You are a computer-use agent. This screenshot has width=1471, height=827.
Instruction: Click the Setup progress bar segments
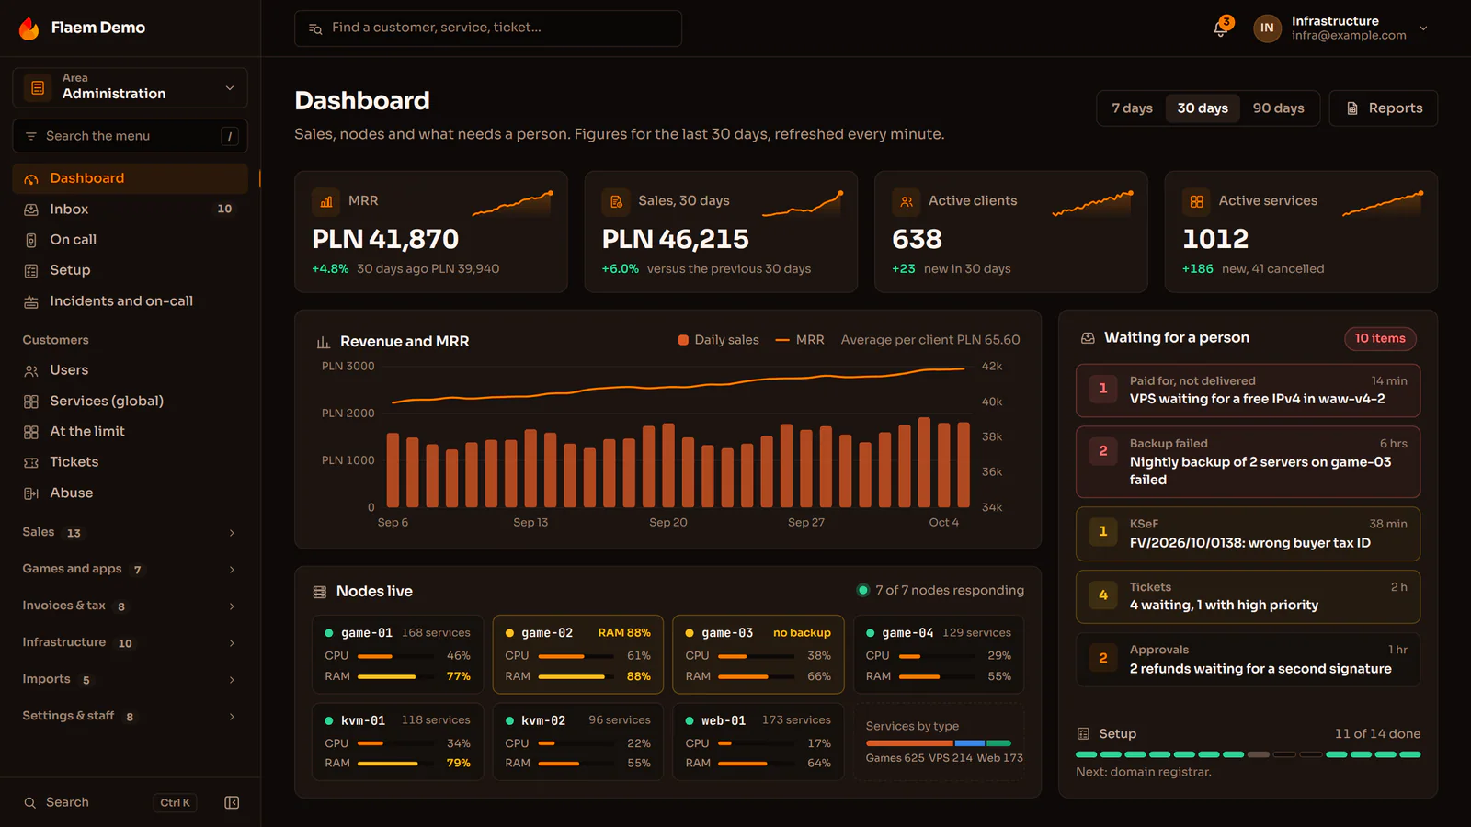[1248, 754]
